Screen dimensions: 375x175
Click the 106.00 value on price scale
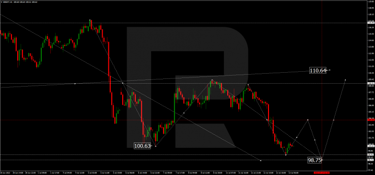(x=371, y=105)
